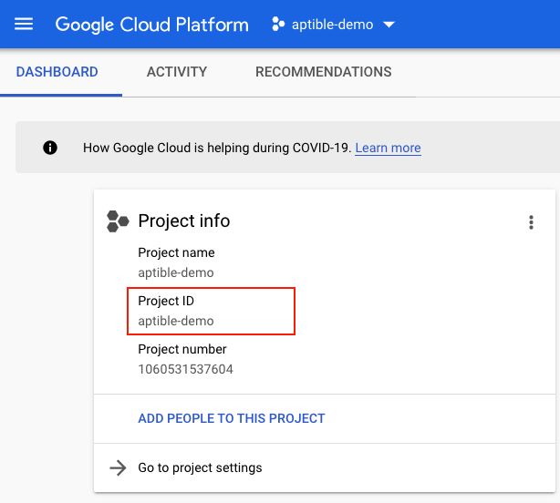
Task: Switch to the DASHBOARD tab
Action: coord(57,72)
